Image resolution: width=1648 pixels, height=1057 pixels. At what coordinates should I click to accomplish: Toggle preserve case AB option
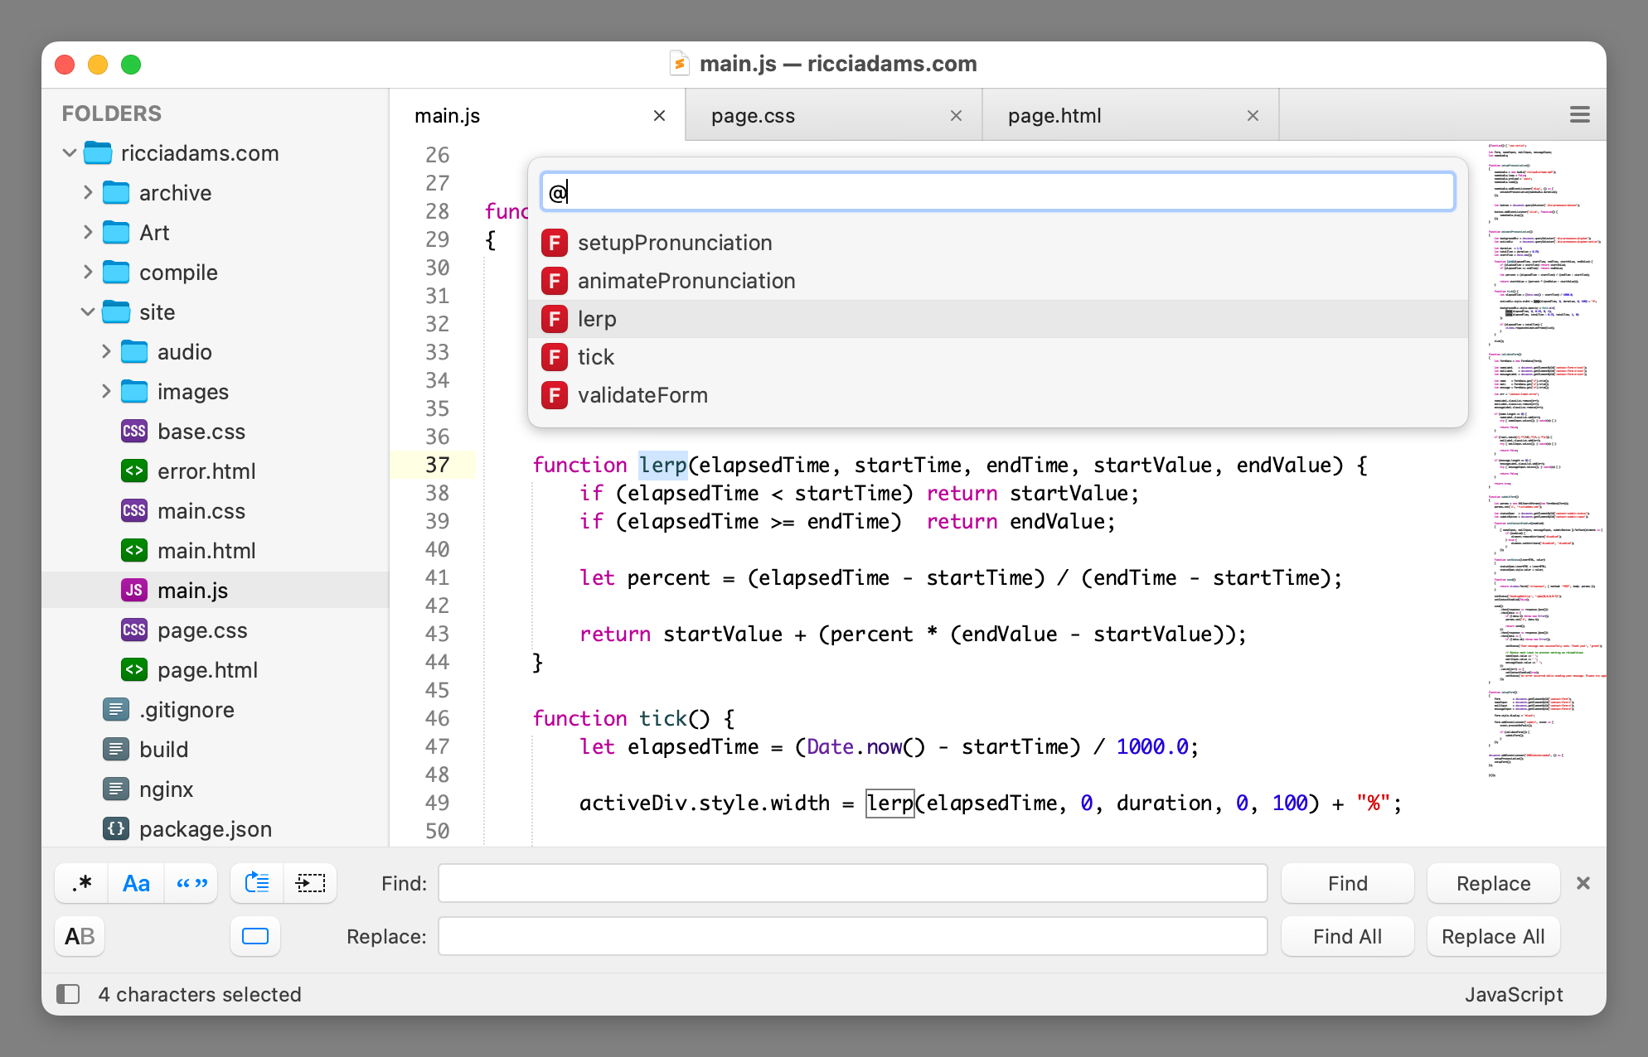pos(80,936)
